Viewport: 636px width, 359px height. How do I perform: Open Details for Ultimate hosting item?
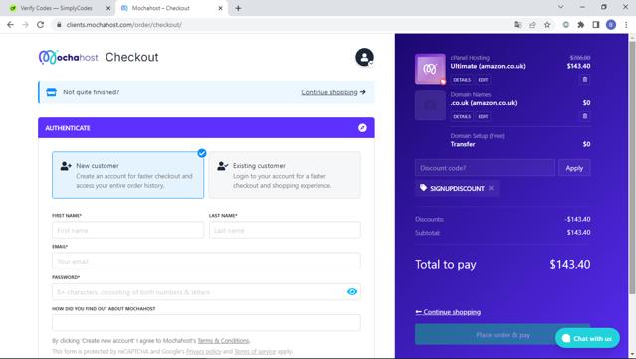tap(462, 80)
